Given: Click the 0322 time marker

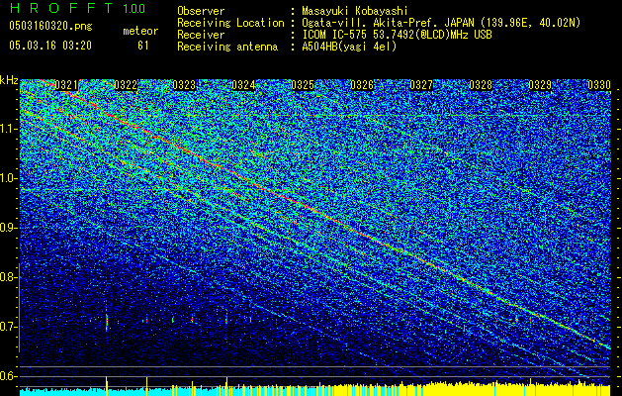Looking at the screenshot, I should coord(126,85).
